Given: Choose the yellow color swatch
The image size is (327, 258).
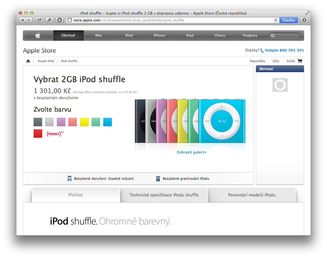Looking at the screenshot, I should [84, 122].
